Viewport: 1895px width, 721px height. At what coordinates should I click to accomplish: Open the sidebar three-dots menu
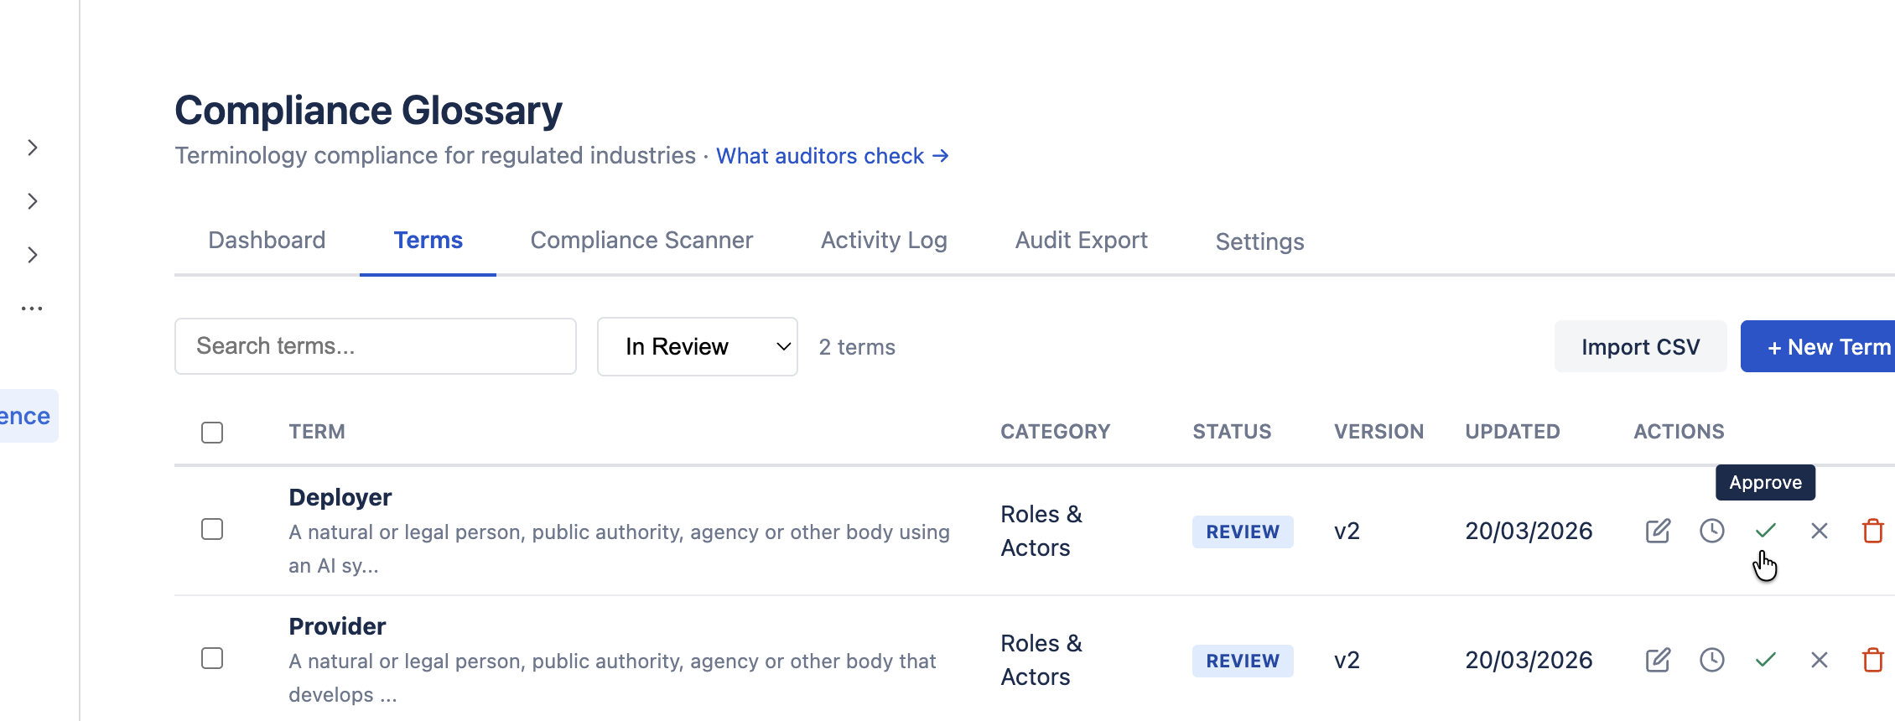tap(32, 309)
